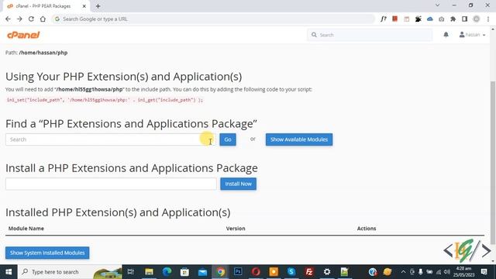Viewport: 496px width, 279px height.
Task: Click the Chrome address bar
Action: click(x=213, y=19)
